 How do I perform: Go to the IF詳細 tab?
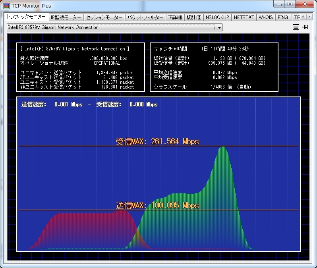[x=175, y=17]
